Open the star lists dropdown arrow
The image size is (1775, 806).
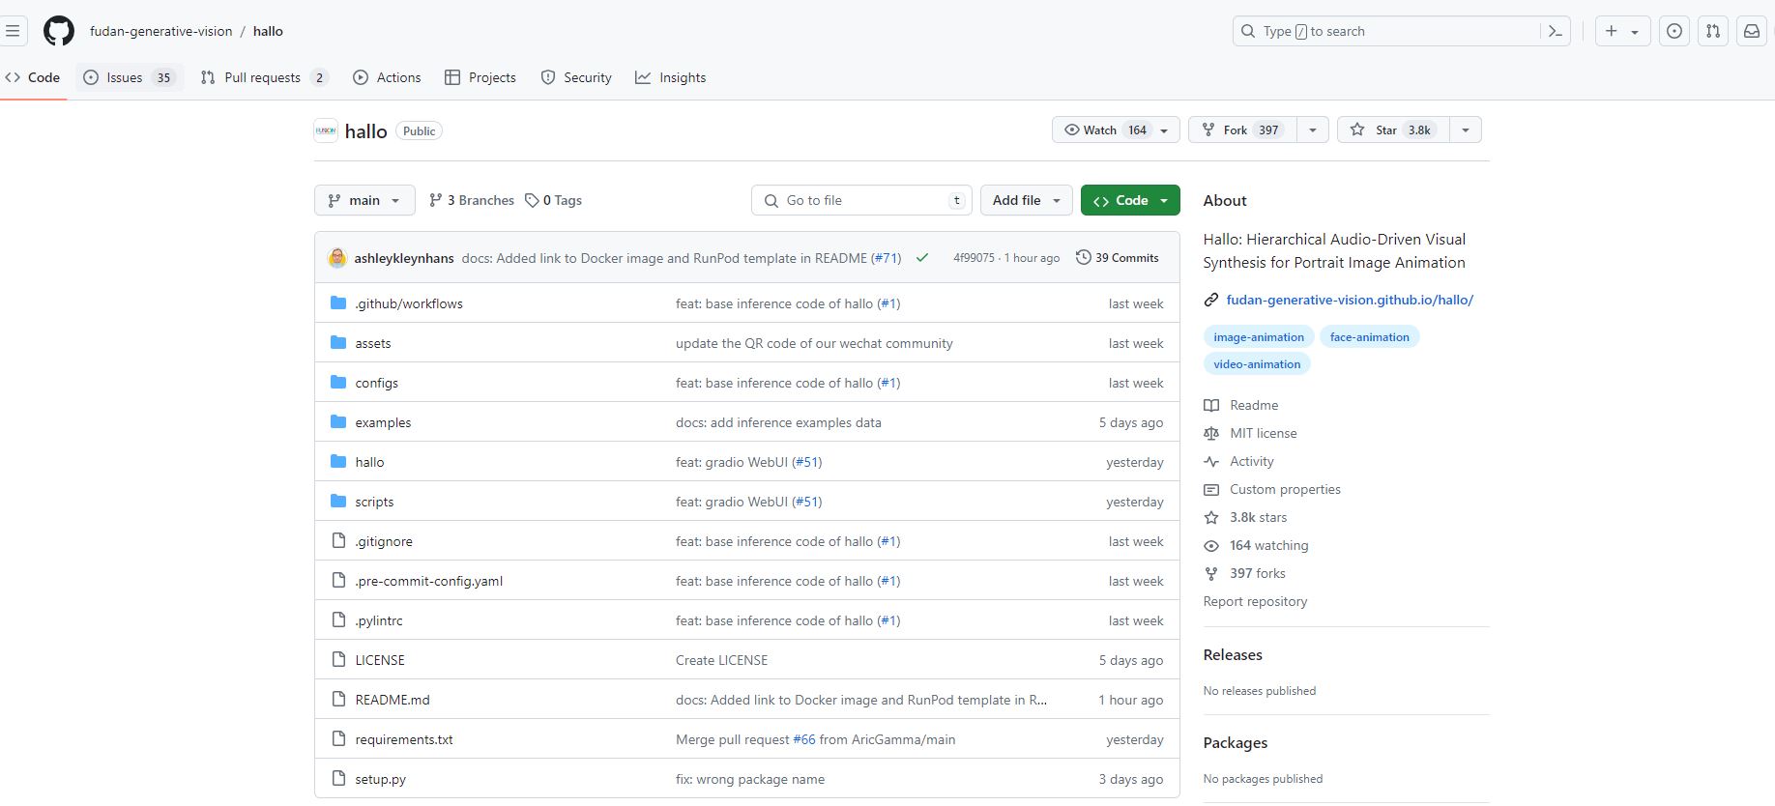click(1466, 130)
